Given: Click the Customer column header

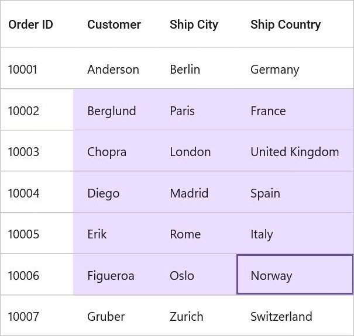Looking at the screenshot, I should (x=115, y=24).
